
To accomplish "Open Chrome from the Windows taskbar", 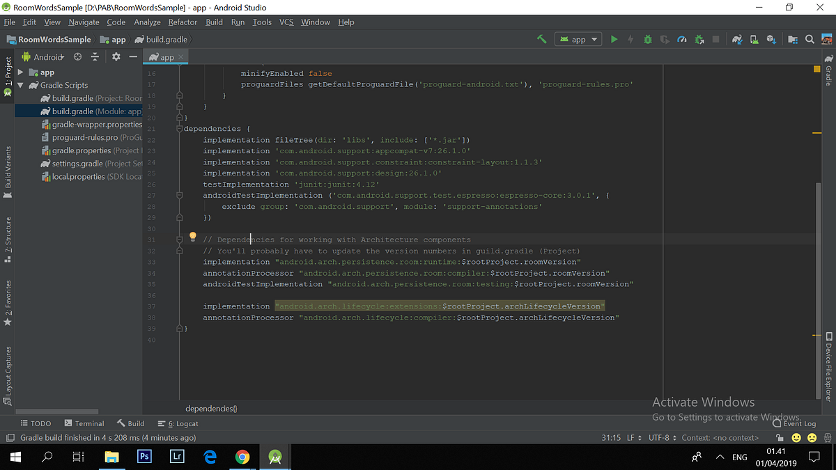I will (x=242, y=457).
